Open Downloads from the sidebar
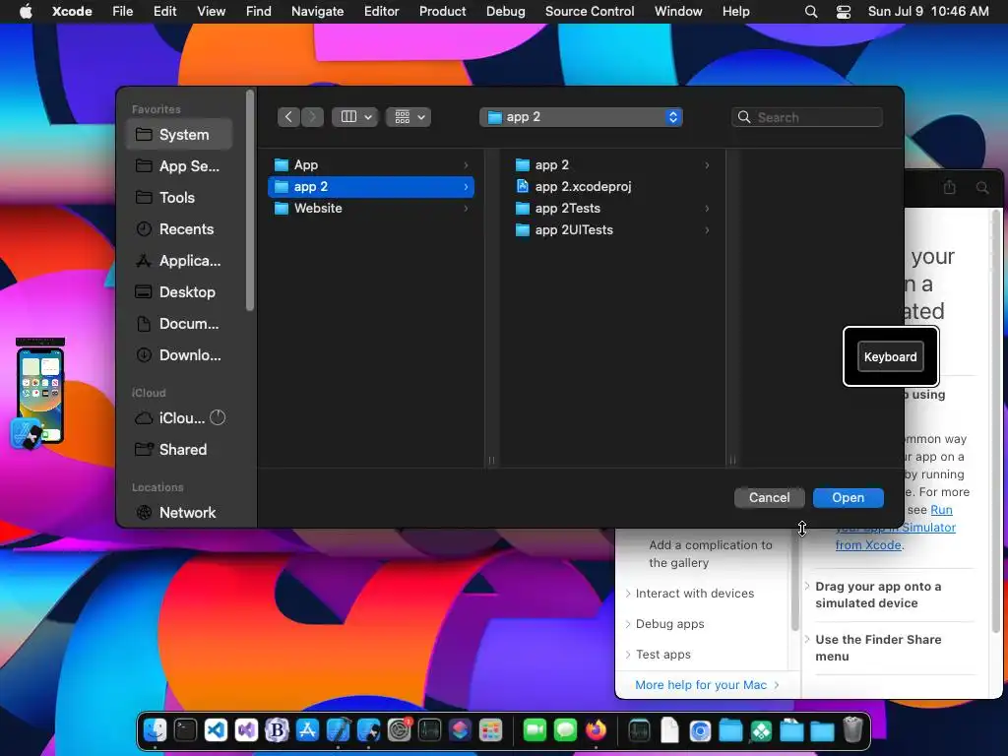Viewport: 1008px width, 756px height. click(x=179, y=354)
